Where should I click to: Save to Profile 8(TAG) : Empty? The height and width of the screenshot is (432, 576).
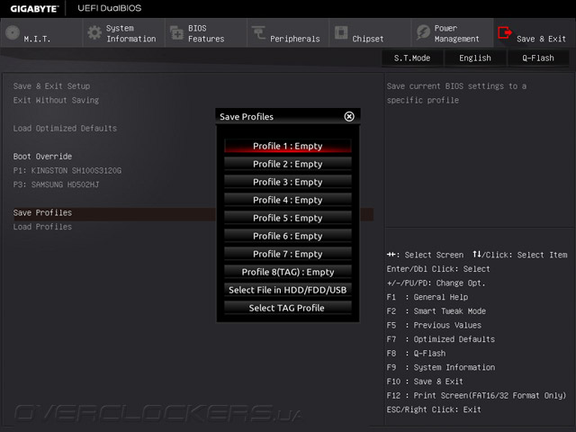(x=288, y=272)
